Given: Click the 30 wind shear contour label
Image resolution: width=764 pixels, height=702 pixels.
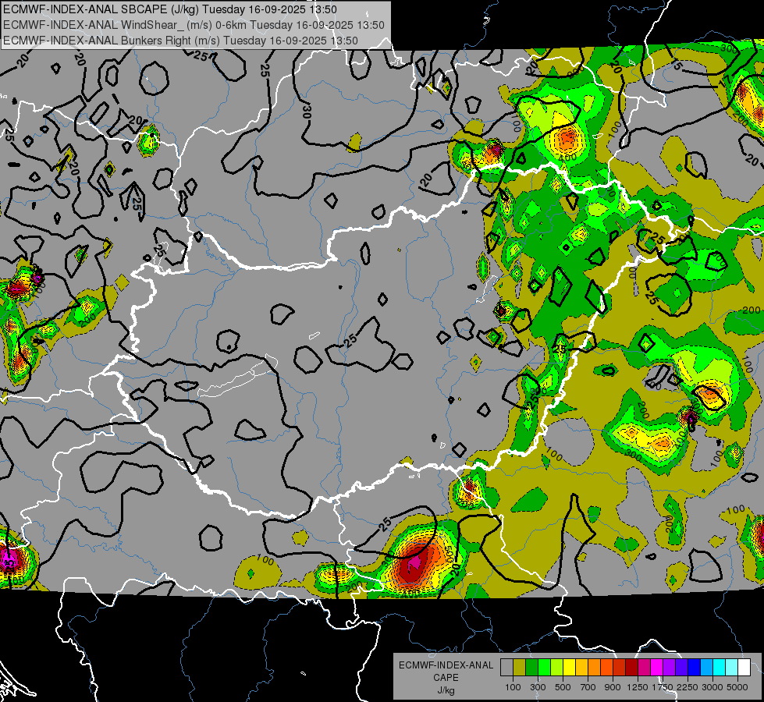Looking at the screenshot, I should (307, 112).
